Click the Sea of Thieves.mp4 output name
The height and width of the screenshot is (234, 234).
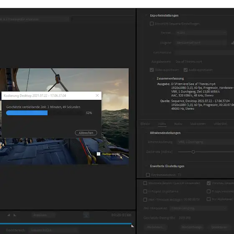[x=188, y=62]
